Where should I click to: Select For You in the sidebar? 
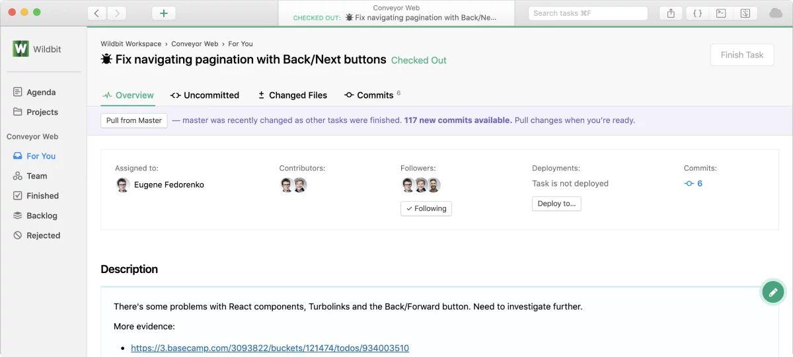pyautogui.click(x=35, y=156)
